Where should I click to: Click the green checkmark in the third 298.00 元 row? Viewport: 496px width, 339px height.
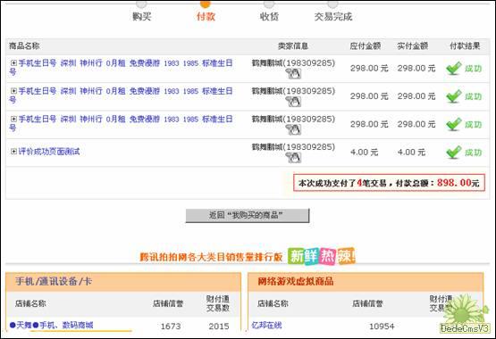[454, 124]
